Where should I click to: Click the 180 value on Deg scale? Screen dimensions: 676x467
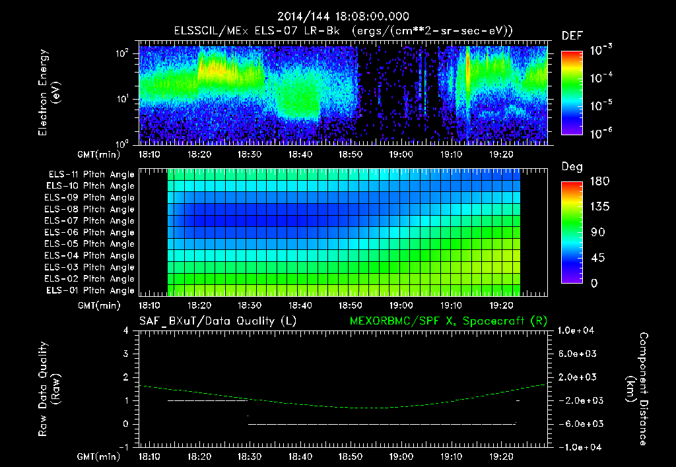[599, 181]
